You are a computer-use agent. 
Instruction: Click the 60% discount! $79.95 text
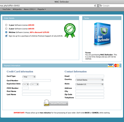click(39, 32)
